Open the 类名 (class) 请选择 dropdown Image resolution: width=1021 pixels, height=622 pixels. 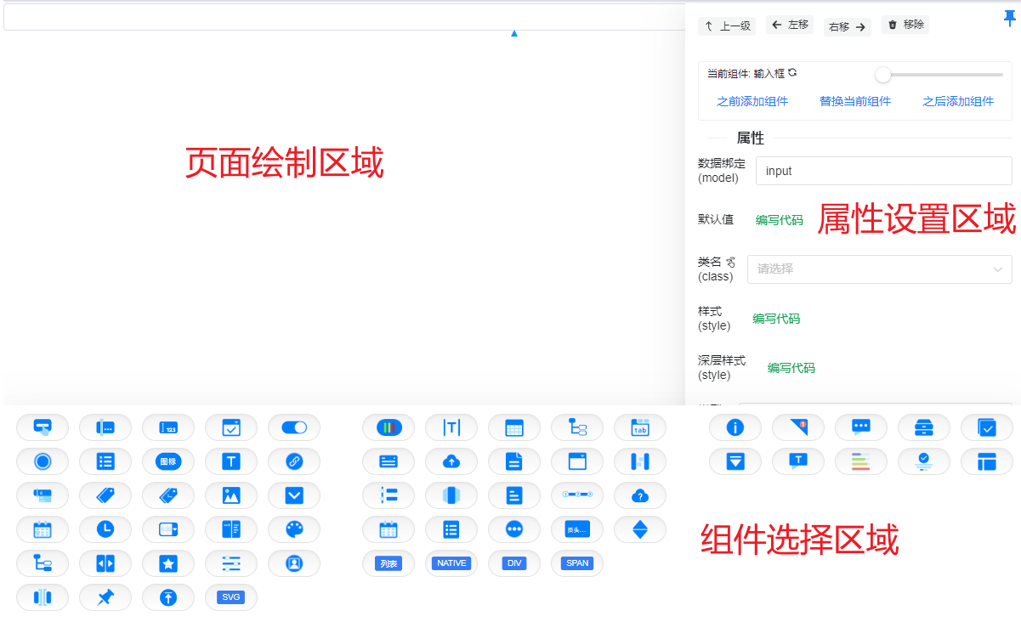(879, 269)
